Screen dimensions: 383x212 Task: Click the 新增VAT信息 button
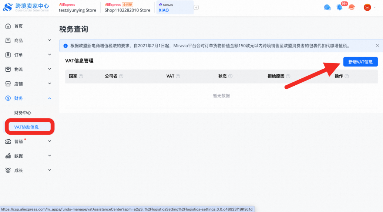click(360, 62)
